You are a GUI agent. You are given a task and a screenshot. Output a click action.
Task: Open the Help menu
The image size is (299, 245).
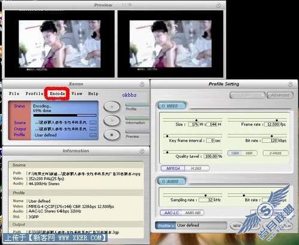coord(93,93)
